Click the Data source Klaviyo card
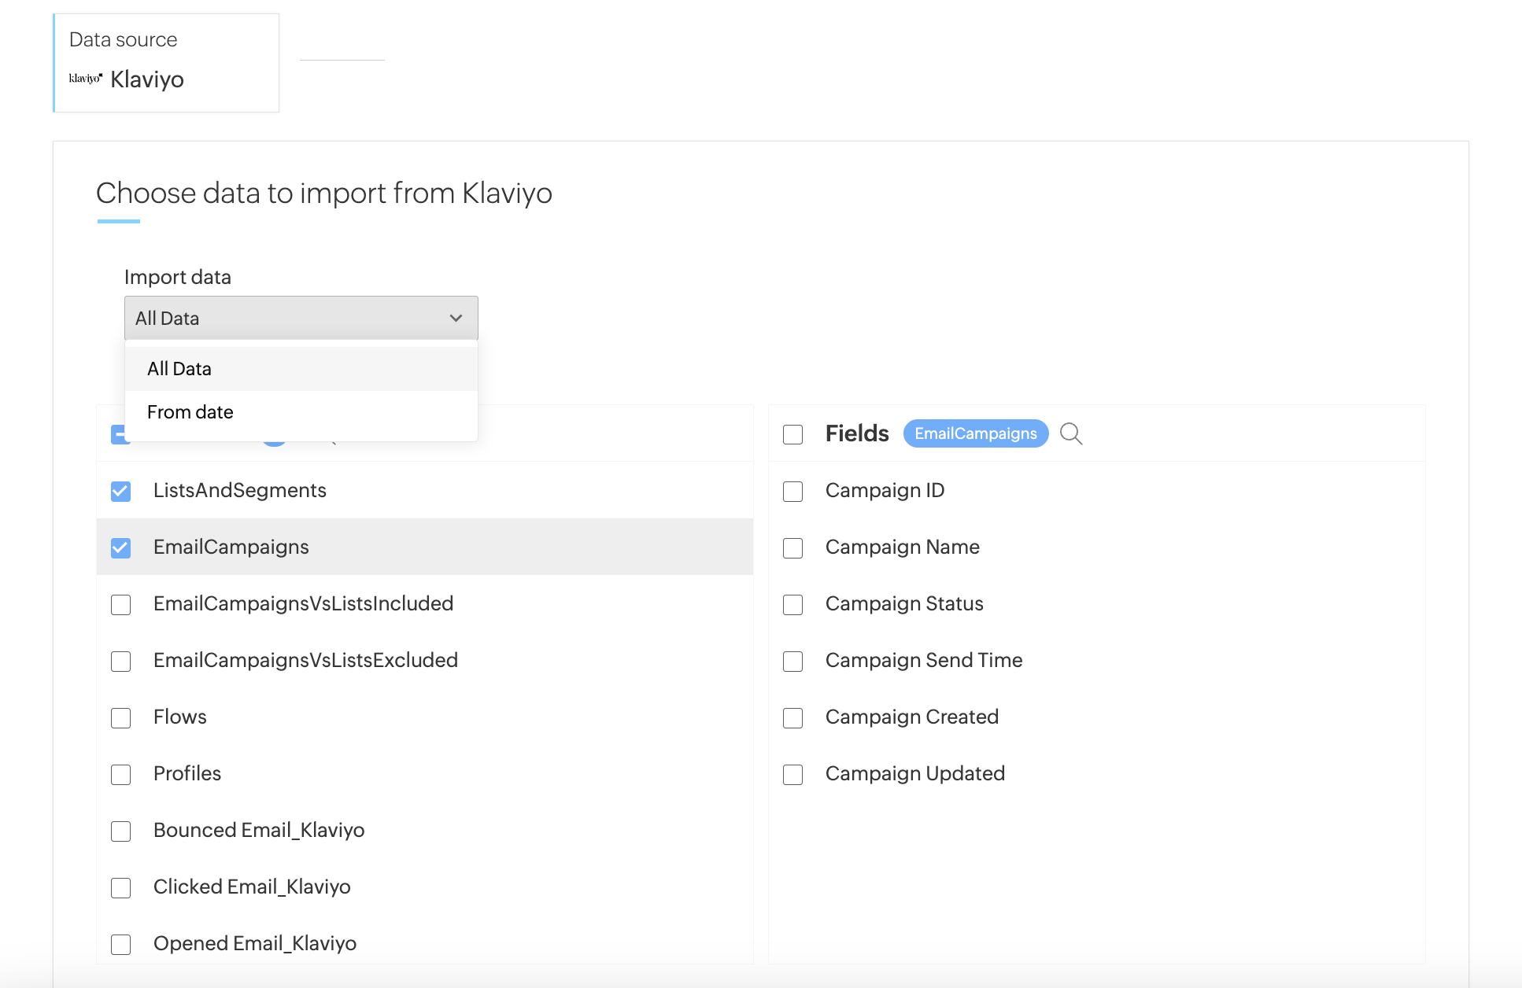The width and height of the screenshot is (1522, 988). [166, 63]
